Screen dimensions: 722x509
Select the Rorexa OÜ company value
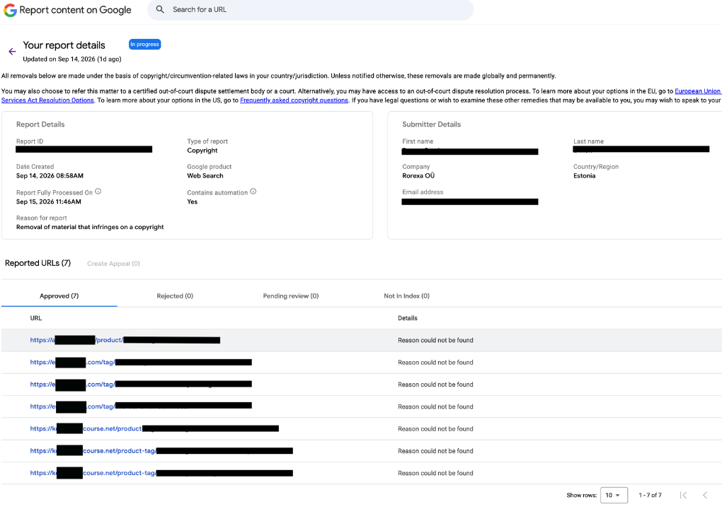[418, 175]
